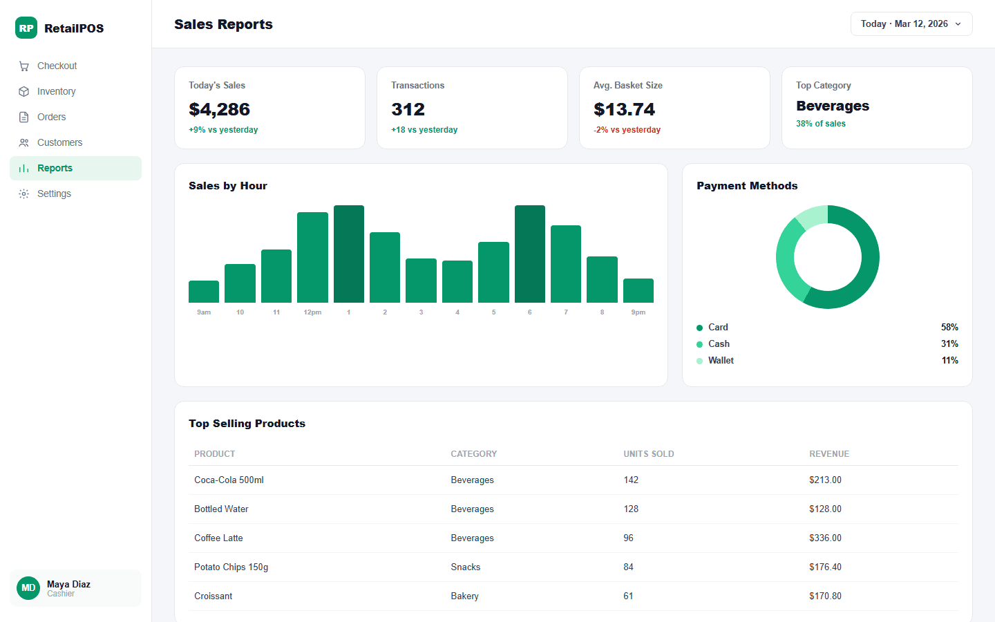This screenshot has width=995, height=622.
Task: Click the 312 Transactions value
Action: (408, 109)
